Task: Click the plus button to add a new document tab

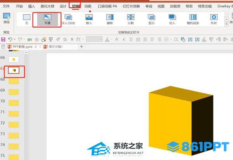Action: click(81, 47)
